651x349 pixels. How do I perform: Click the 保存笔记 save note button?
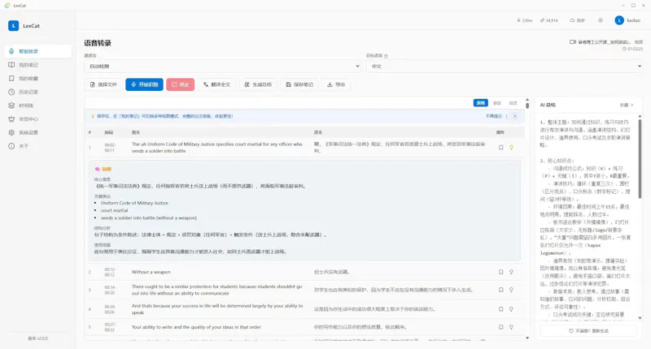(299, 84)
